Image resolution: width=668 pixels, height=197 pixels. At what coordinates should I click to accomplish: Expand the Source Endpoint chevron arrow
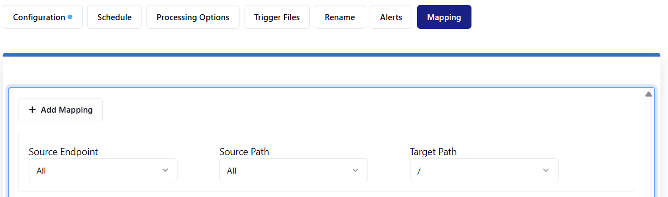166,170
